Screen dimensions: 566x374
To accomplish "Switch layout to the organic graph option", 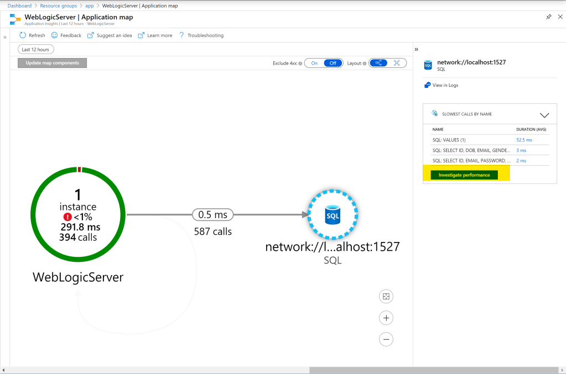I will pos(397,63).
